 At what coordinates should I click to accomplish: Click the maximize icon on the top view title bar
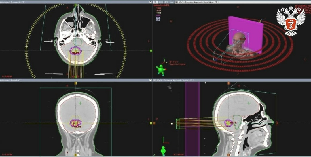tap(151, 2)
